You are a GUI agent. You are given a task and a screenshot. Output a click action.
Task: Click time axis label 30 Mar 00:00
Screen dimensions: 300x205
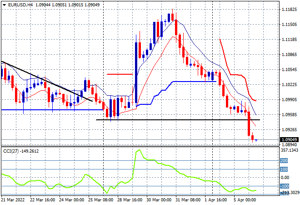point(159,200)
